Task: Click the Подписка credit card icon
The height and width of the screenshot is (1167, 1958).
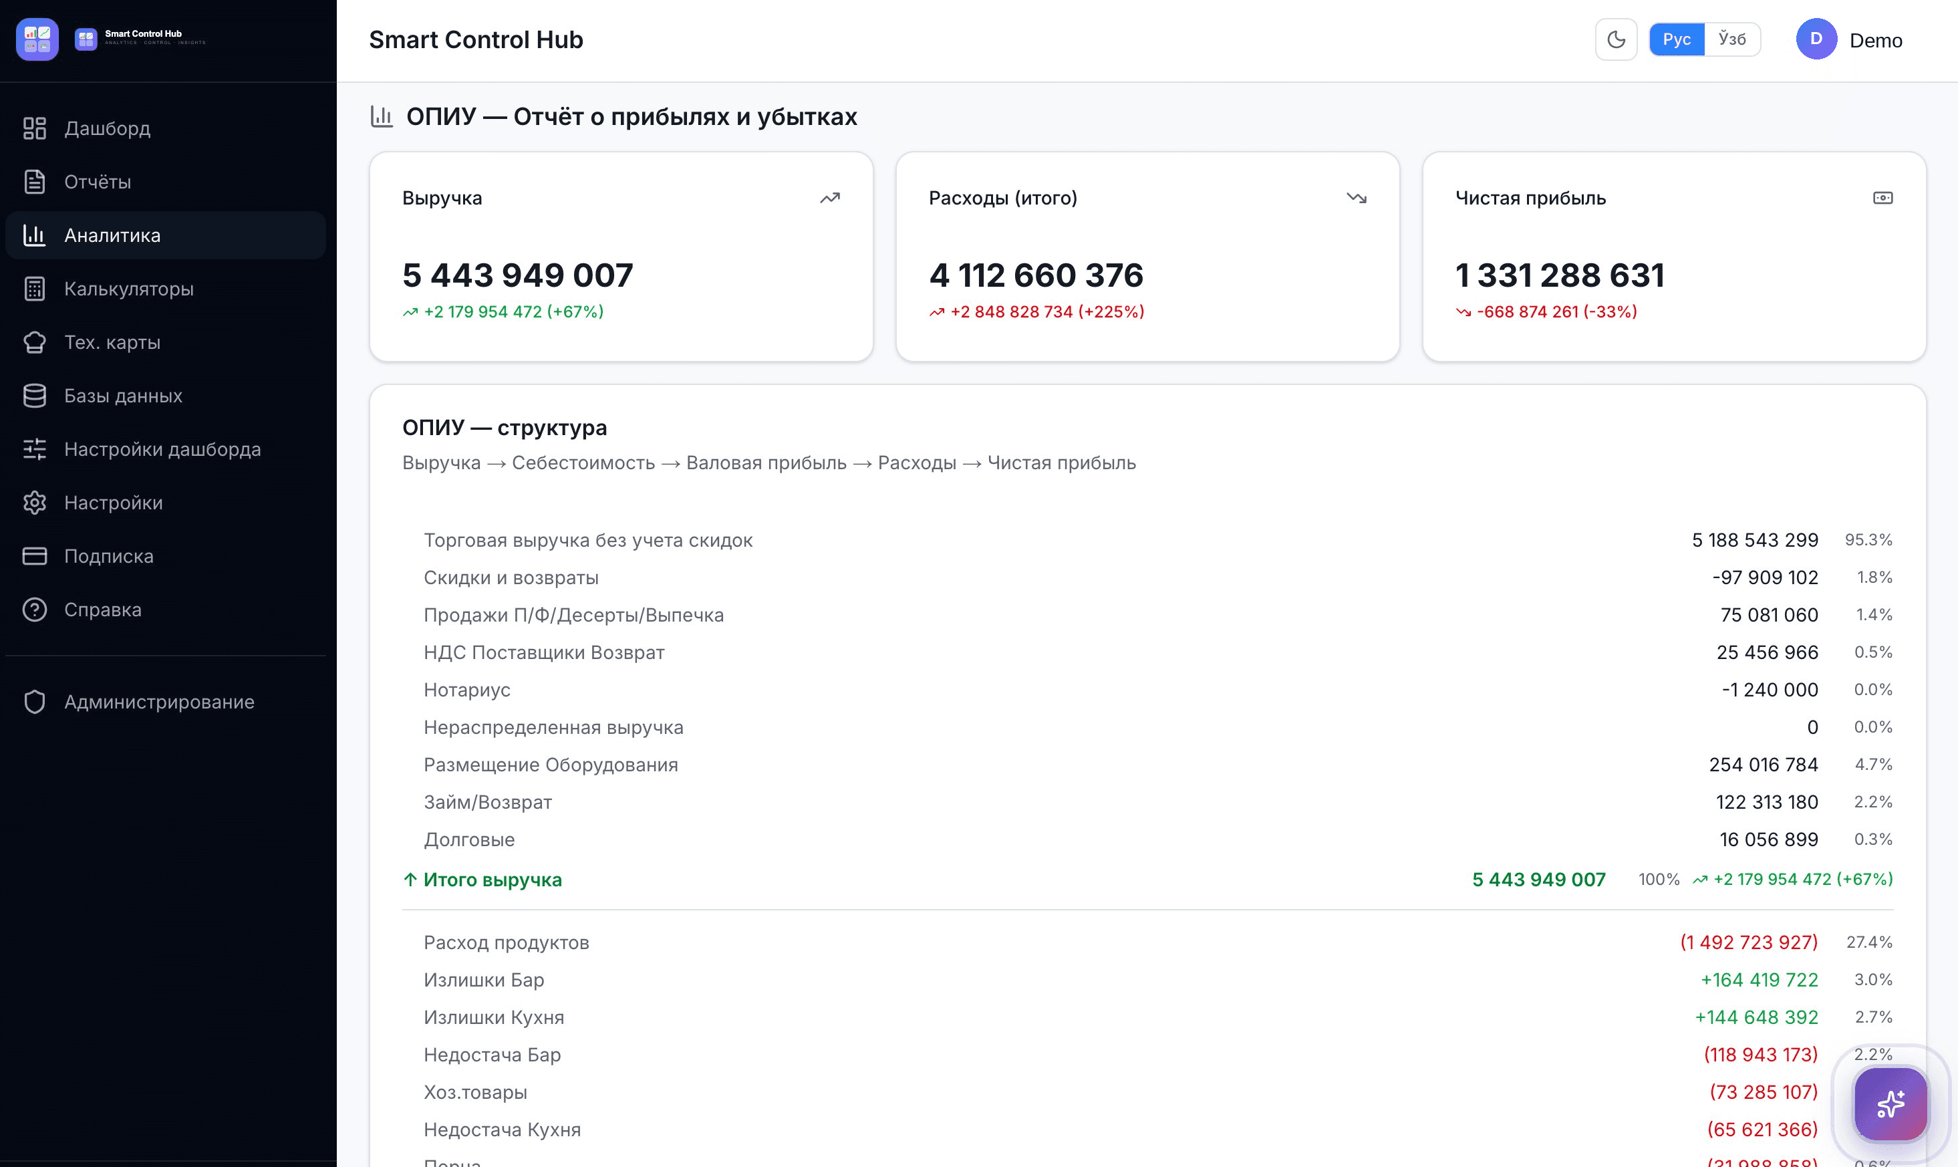Action: tap(35, 556)
